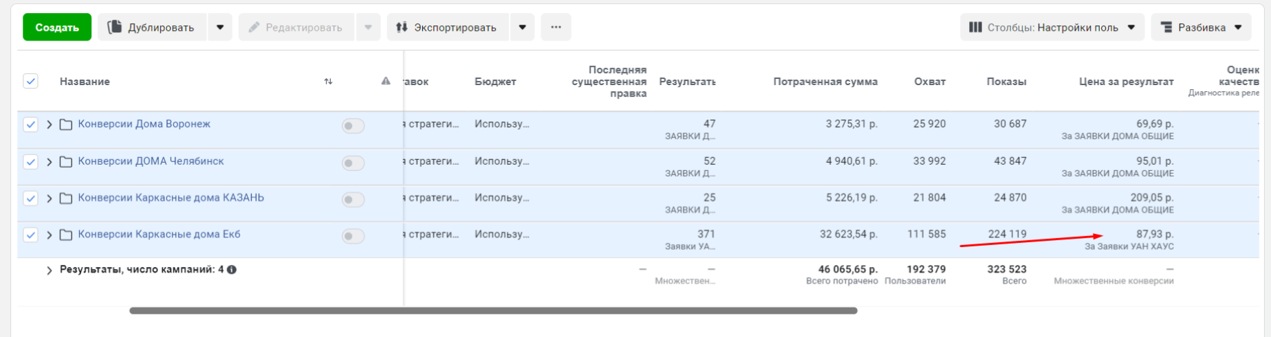1271x337 pixels.
Task: Uncheck the Конверсии ДОМА Челябинск checkbox
Action: 30,162
